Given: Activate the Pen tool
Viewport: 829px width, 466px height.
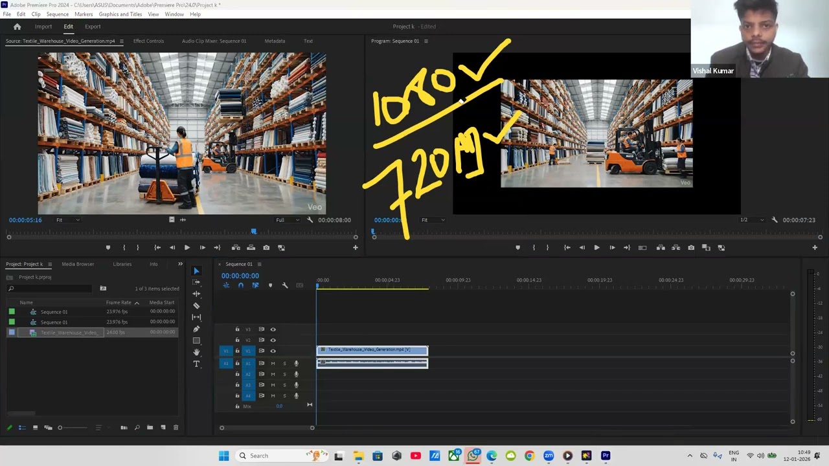Looking at the screenshot, I should (x=197, y=329).
